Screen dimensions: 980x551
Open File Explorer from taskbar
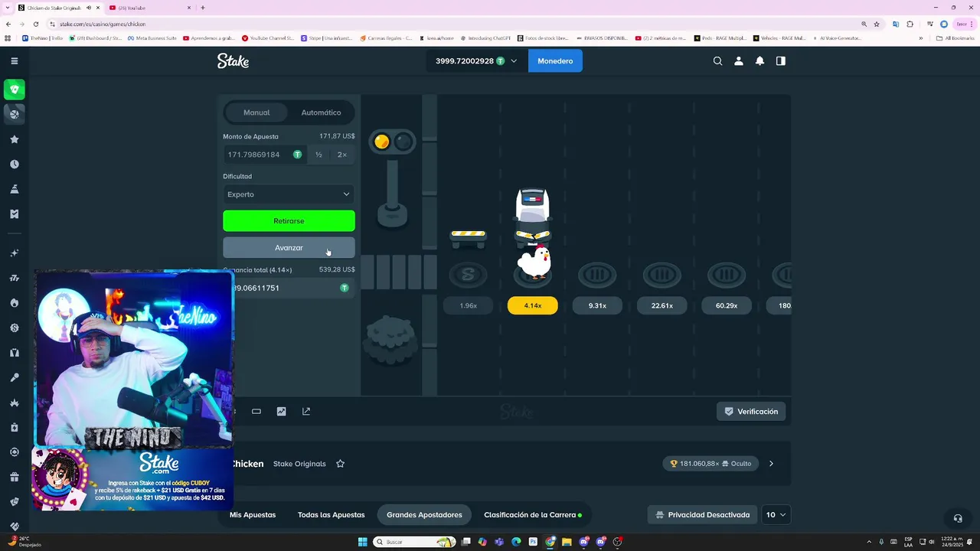coord(567,542)
